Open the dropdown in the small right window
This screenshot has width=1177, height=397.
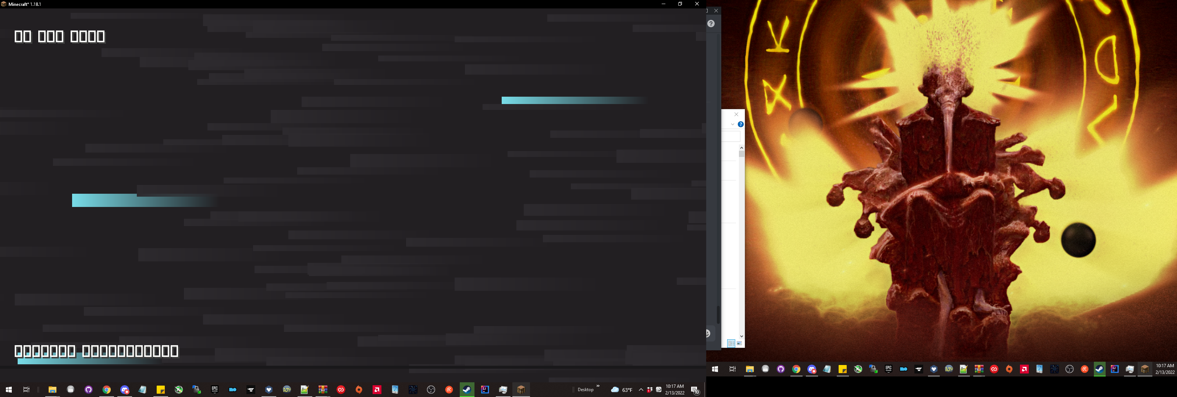point(733,124)
